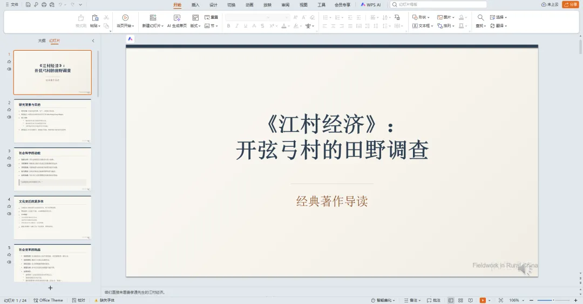Click the Format Painter (格式刷) icon
Screen dimensions: 583x304
pos(81,17)
